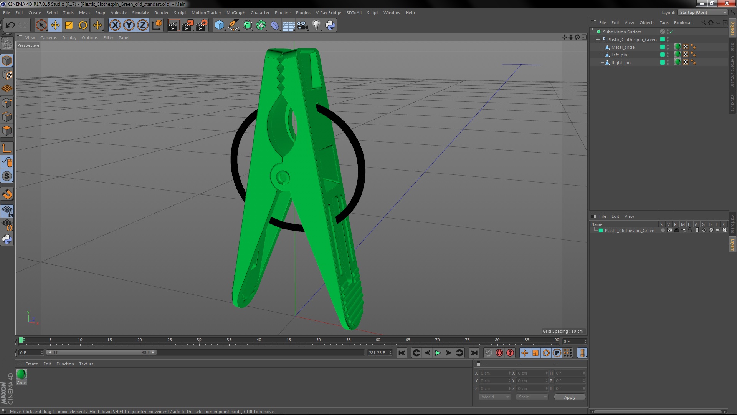Add a Light object
The image size is (737, 415).
[x=316, y=25]
